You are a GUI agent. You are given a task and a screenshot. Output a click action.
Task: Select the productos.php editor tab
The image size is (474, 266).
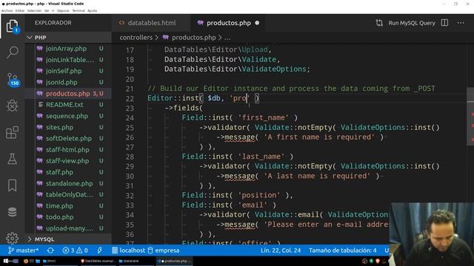tap(229, 23)
